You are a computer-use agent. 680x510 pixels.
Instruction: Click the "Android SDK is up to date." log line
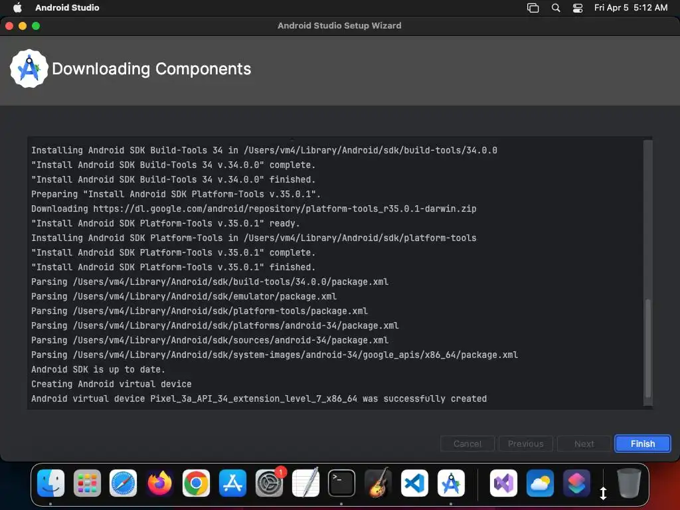[98, 369]
